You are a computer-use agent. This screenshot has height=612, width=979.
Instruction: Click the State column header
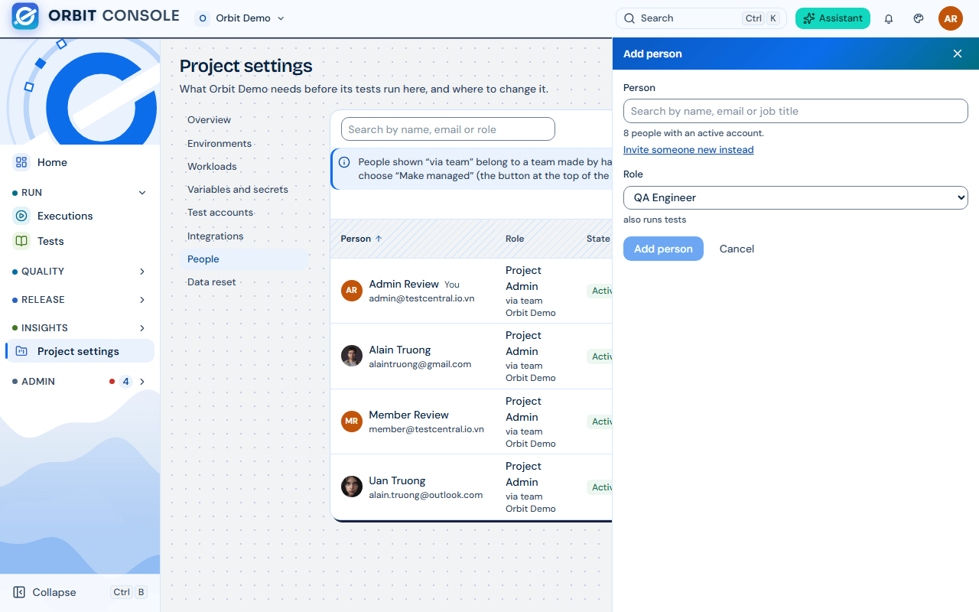(598, 239)
